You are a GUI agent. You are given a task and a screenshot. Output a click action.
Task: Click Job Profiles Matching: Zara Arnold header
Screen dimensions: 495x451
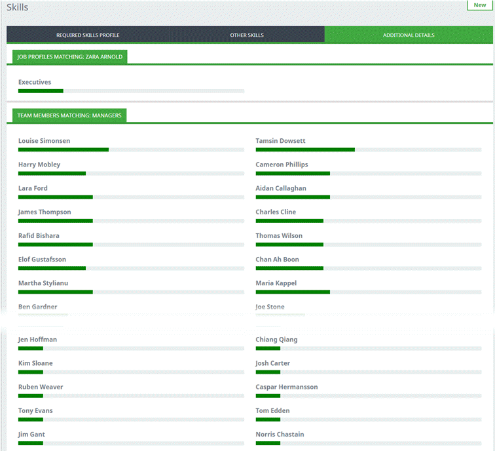[70, 57]
